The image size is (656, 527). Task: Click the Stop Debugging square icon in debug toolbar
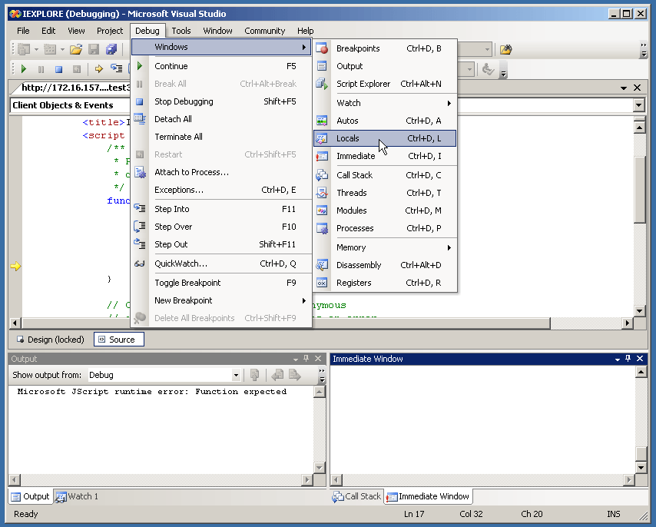[58, 69]
